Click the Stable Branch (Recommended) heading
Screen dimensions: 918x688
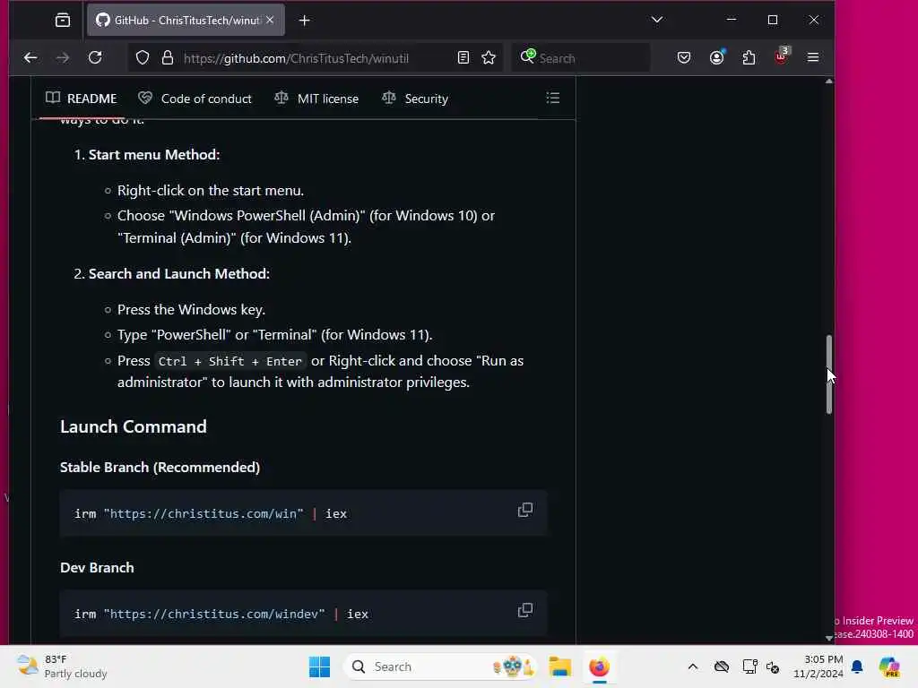[x=160, y=467]
